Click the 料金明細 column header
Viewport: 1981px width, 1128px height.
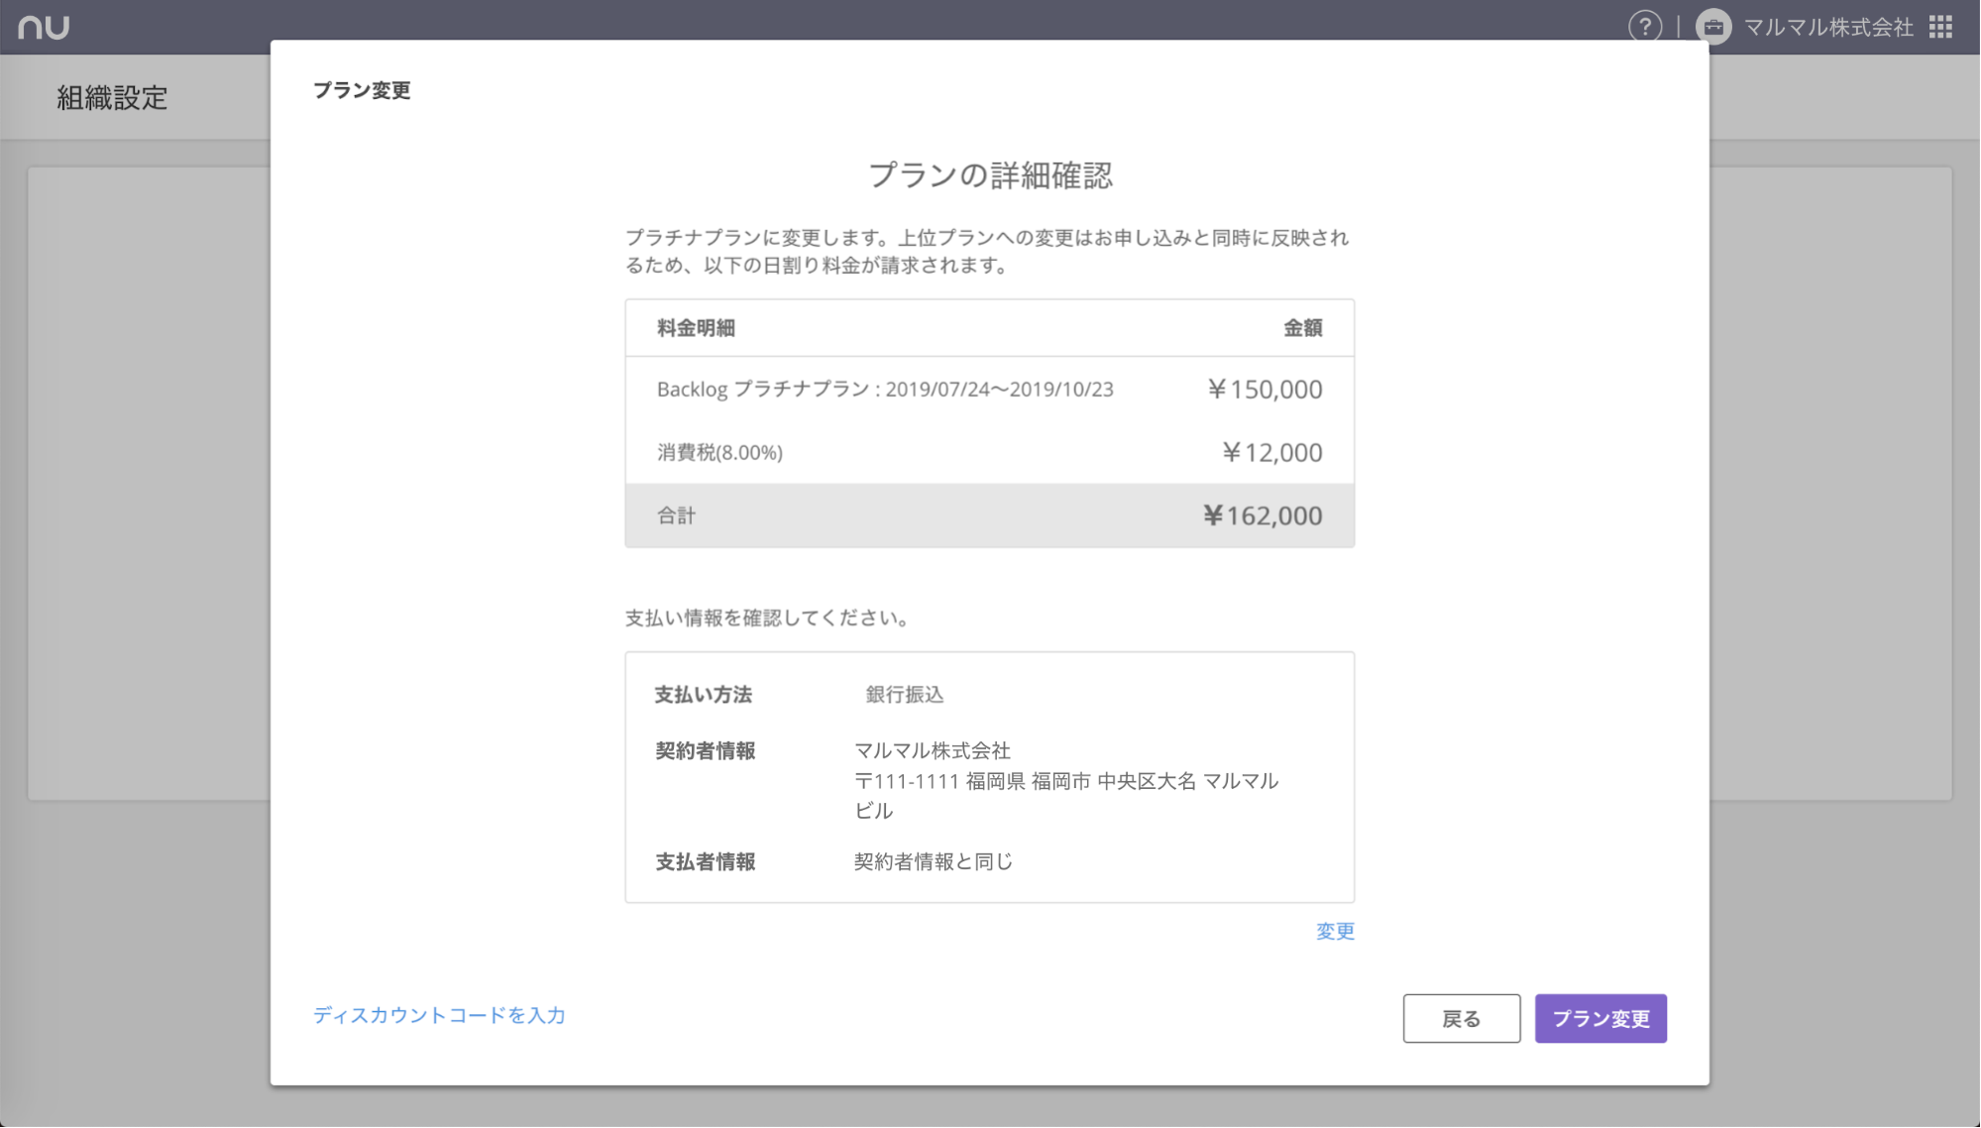point(696,328)
